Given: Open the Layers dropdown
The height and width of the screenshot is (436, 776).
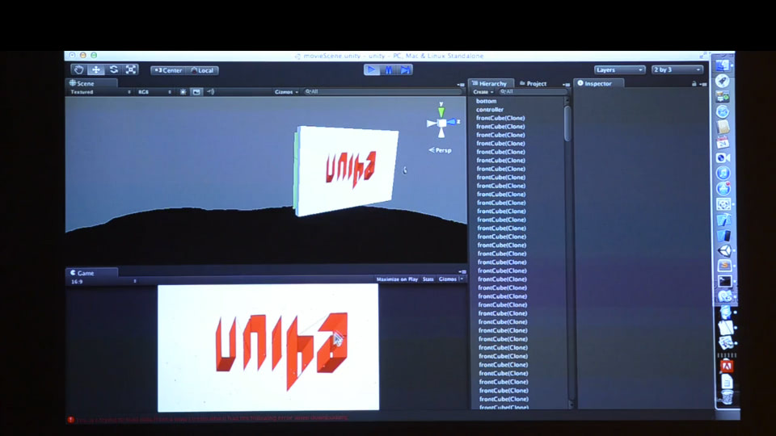Looking at the screenshot, I should 619,70.
